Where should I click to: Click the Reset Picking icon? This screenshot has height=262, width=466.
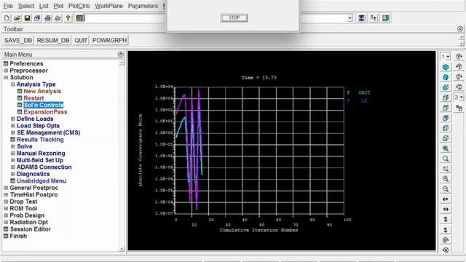pyautogui.click(x=374, y=18)
